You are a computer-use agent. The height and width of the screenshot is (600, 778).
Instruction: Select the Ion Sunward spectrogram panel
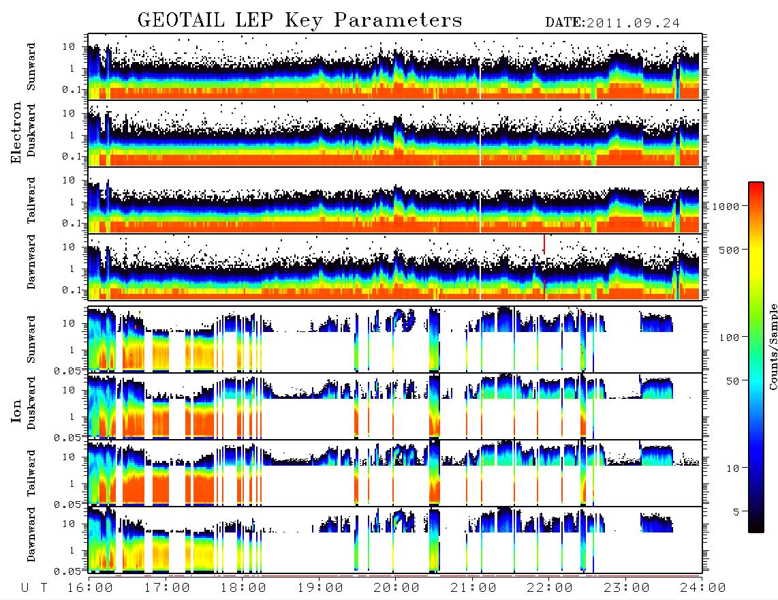click(395, 340)
